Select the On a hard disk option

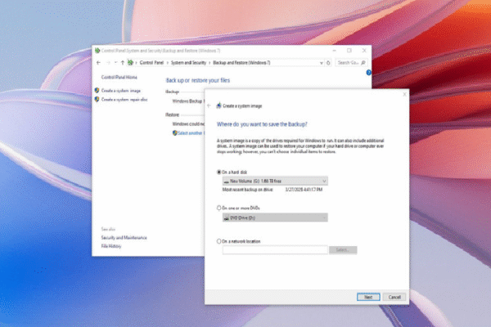point(219,172)
